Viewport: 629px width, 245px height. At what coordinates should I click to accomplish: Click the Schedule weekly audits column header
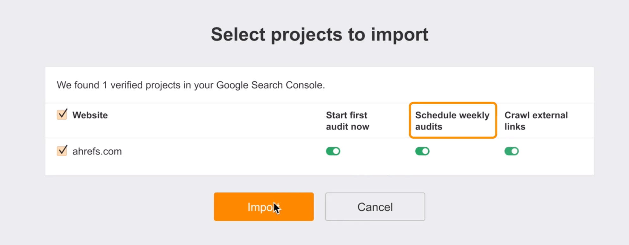click(452, 121)
